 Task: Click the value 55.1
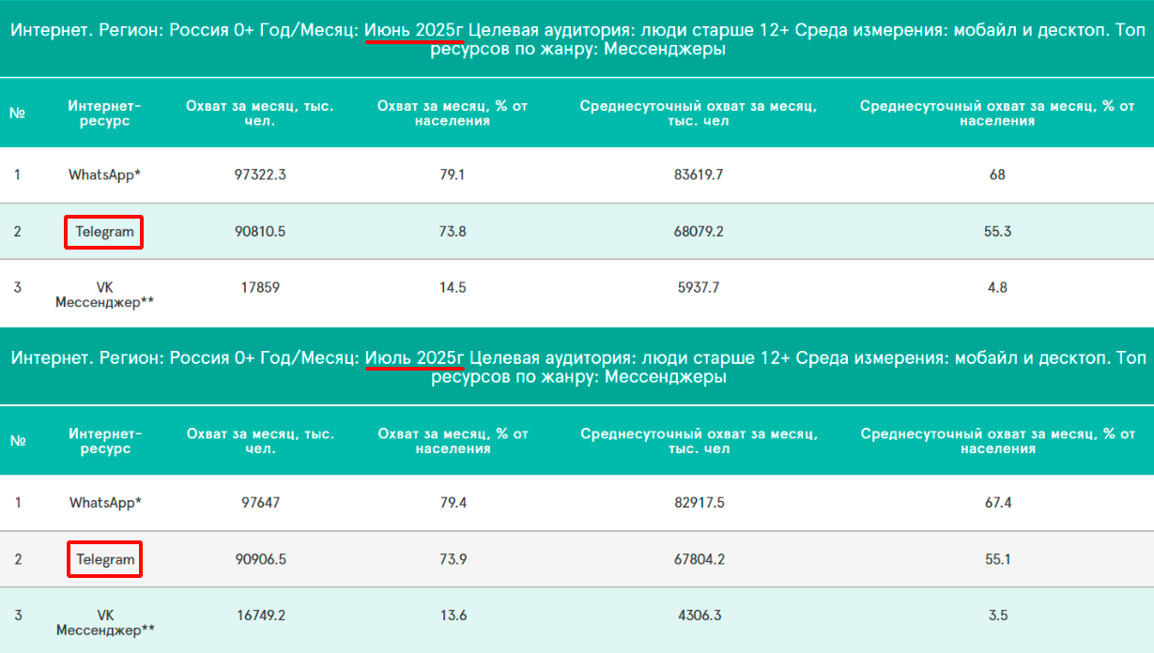pos(997,559)
